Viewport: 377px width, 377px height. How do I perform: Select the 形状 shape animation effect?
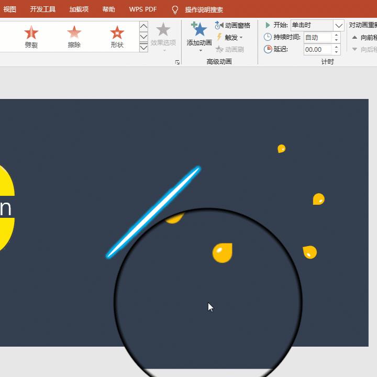[x=117, y=37]
